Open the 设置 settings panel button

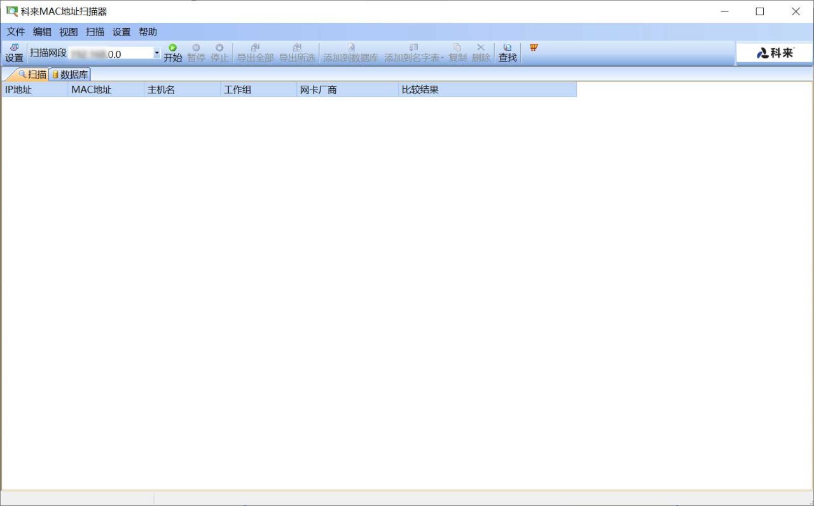[13, 52]
